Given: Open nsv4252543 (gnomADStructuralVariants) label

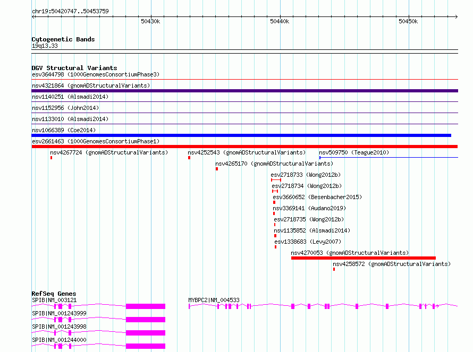Looking at the screenshot, I should (247, 152).
